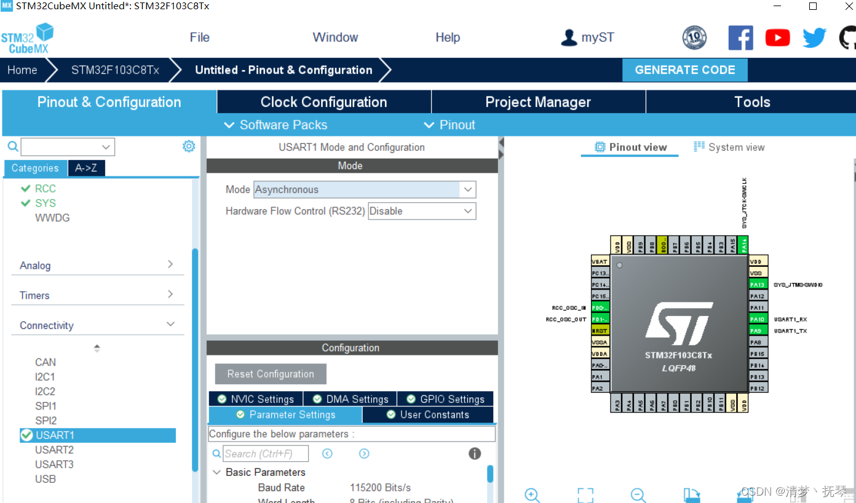
Task: Switch to System view
Action: (729, 147)
